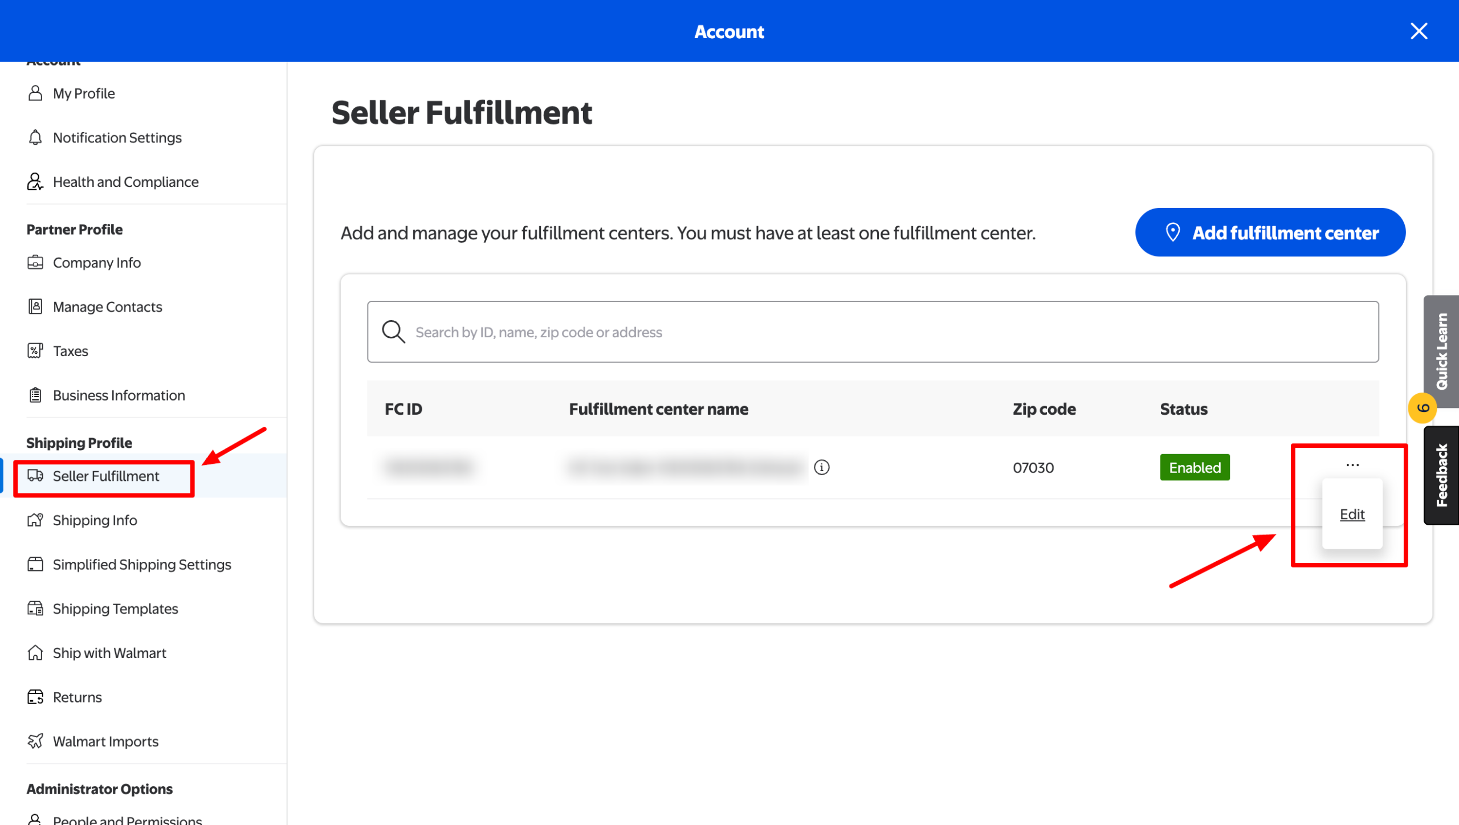Select Seller Fulfillment in Shipping Profile
1459x825 pixels.
tap(106, 476)
